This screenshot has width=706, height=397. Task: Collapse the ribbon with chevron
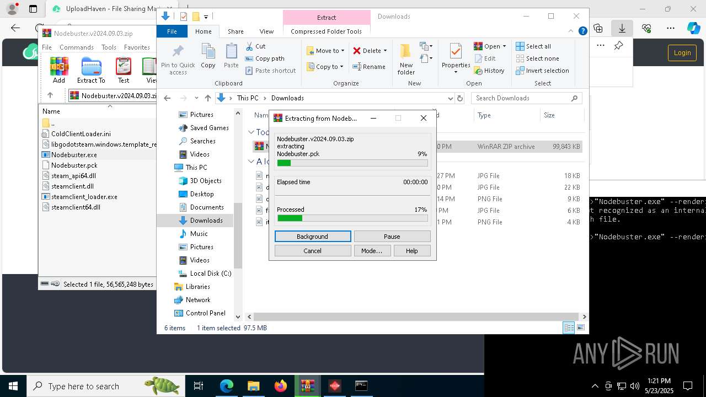pyautogui.click(x=572, y=31)
